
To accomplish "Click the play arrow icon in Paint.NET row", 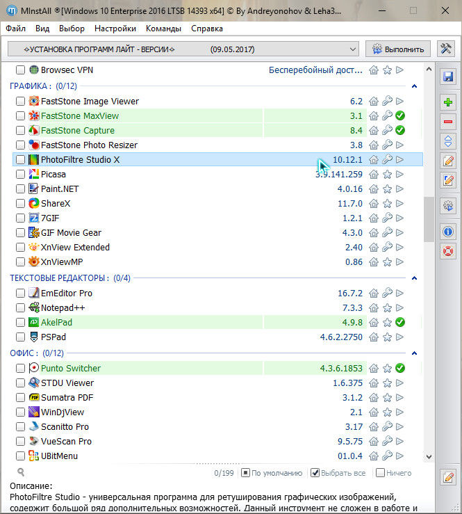I will [399, 188].
